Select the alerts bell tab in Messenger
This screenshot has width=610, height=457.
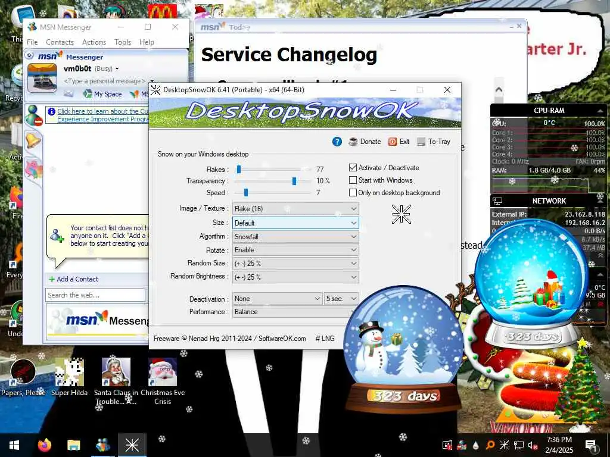[x=33, y=140]
